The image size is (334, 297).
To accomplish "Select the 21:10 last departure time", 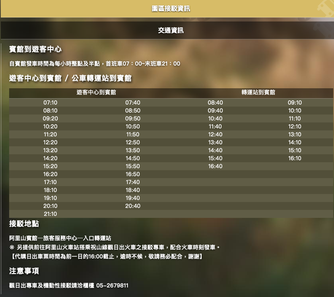I will tap(50, 214).
